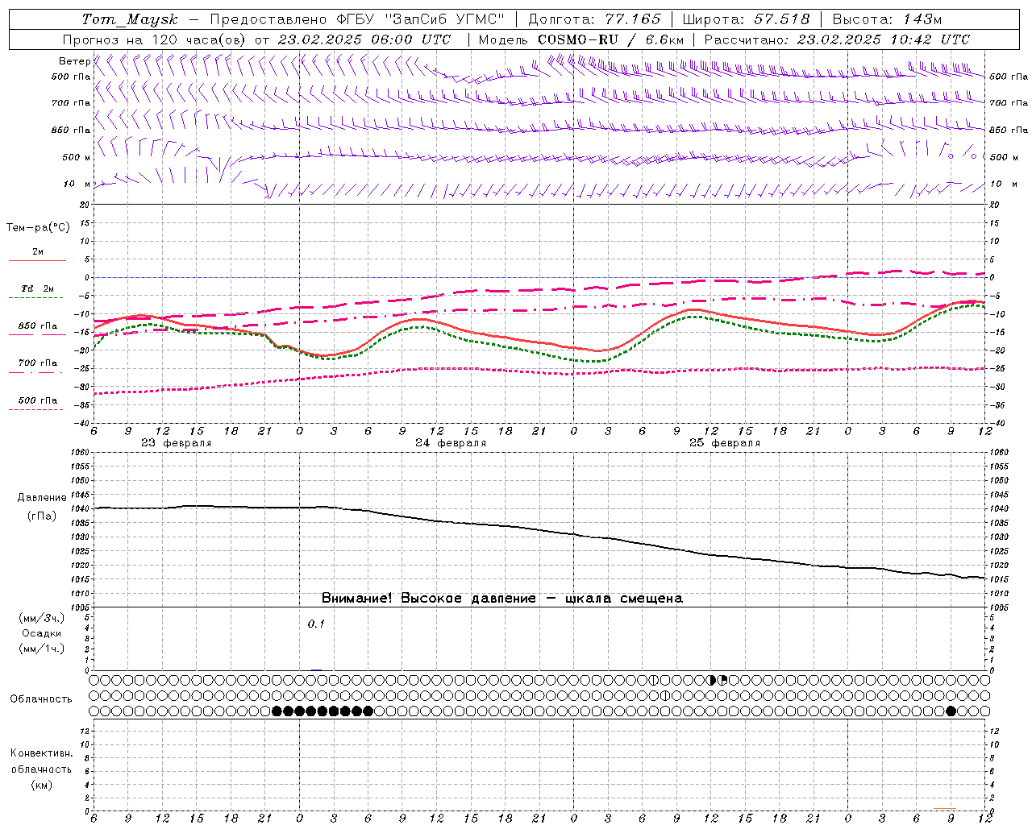Click the Конвективн. облачность label
The width and height of the screenshot is (1032, 825).
41,761
